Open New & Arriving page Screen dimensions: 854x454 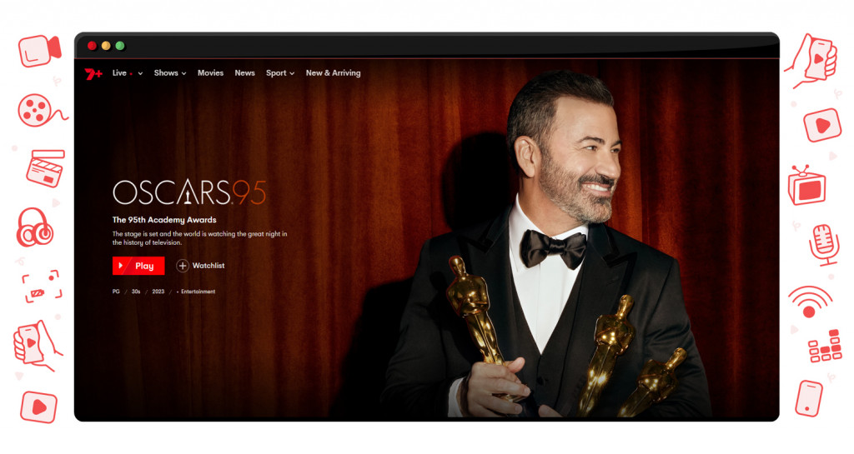point(333,72)
